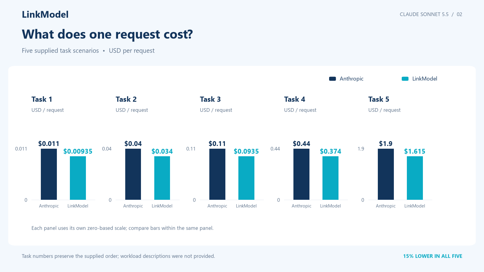Click the Task 3 LinkModel bar
This screenshot has height=272, width=484.
pyautogui.click(x=246, y=178)
